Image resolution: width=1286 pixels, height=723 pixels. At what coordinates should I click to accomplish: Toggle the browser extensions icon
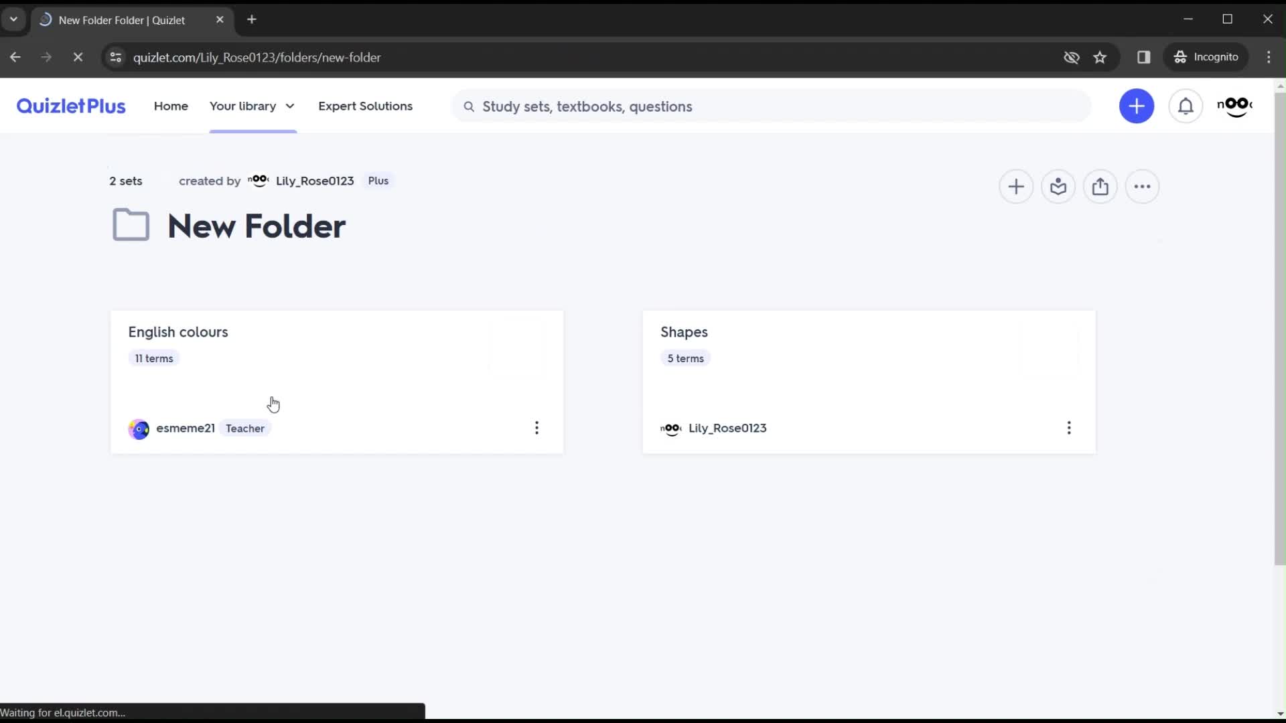[1144, 58]
